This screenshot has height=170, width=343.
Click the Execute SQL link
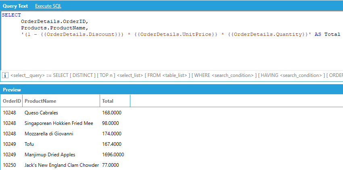(x=48, y=6)
